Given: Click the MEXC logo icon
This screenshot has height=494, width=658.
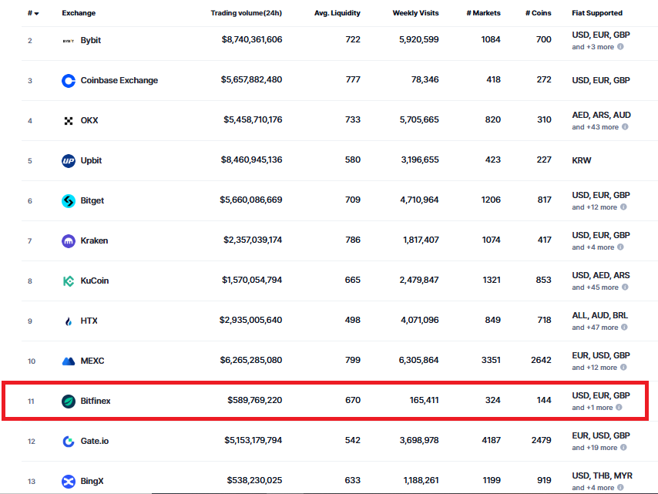Looking at the screenshot, I should click(x=69, y=361).
